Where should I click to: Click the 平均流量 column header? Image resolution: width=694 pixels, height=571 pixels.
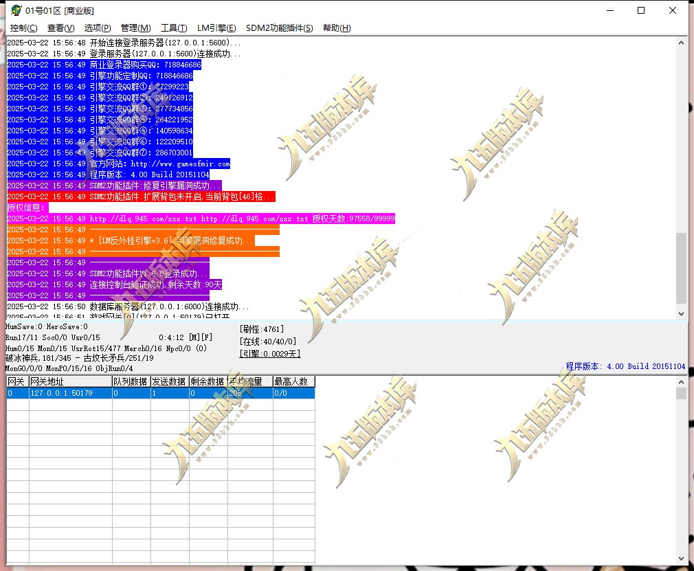pyautogui.click(x=250, y=381)
